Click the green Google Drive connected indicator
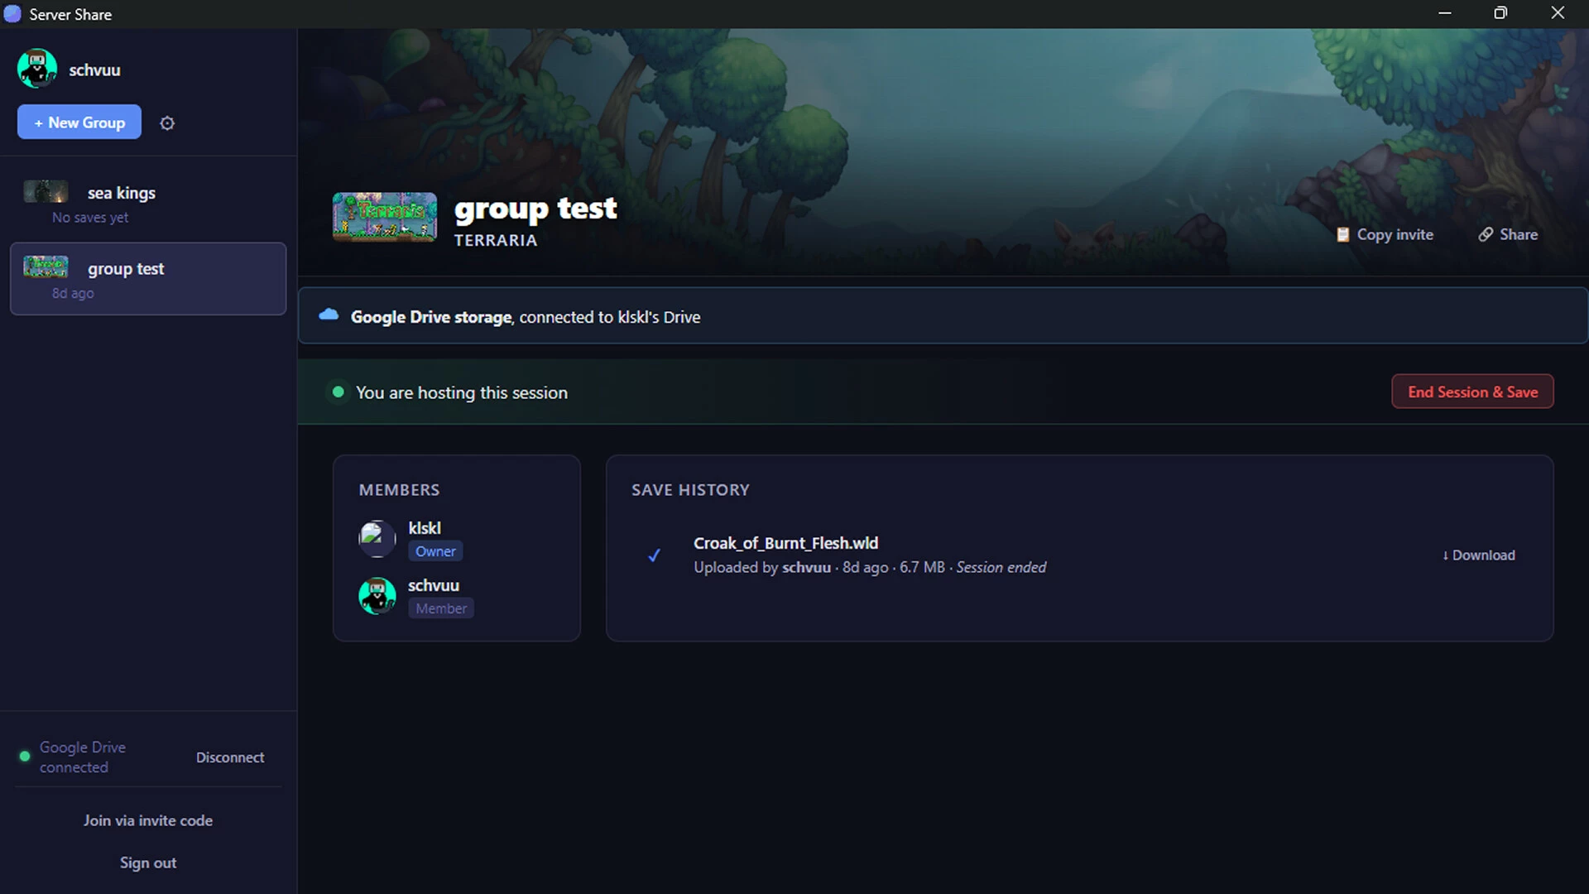1589x894 pixels. coord(25,756)
